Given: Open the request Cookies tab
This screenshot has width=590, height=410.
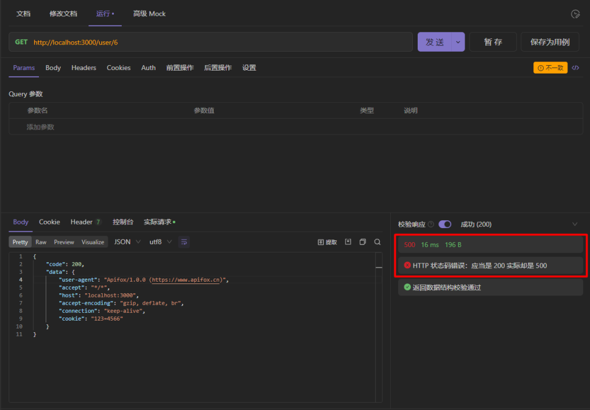Looking at the screenshot, I should [119, 68].
